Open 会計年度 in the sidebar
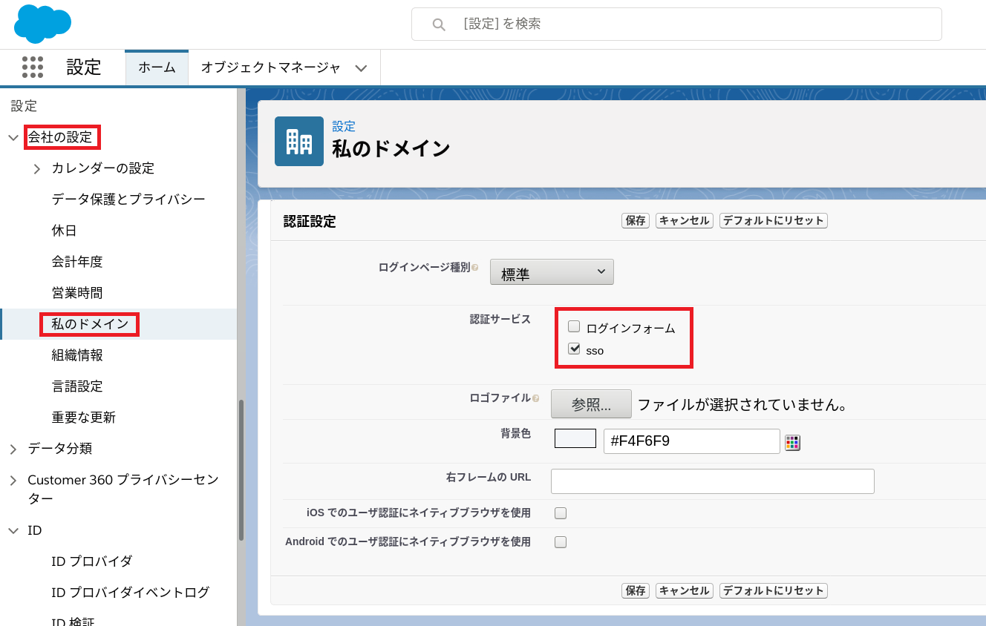The height and width of the screenshot is (626, 986). click(x=77, y=262)
